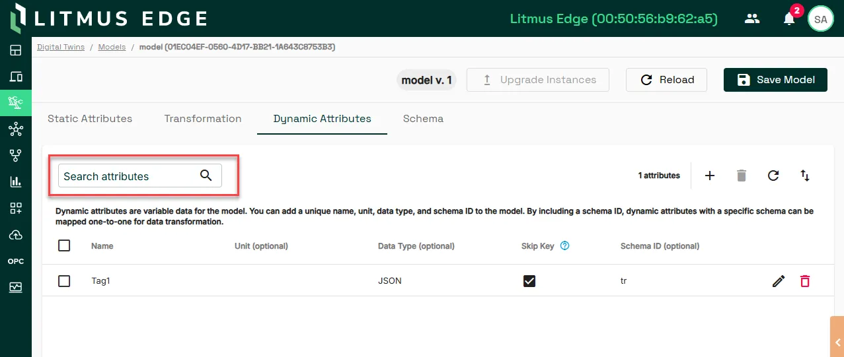
Task: Open the users group icon in the header
Action: (752, 18)
